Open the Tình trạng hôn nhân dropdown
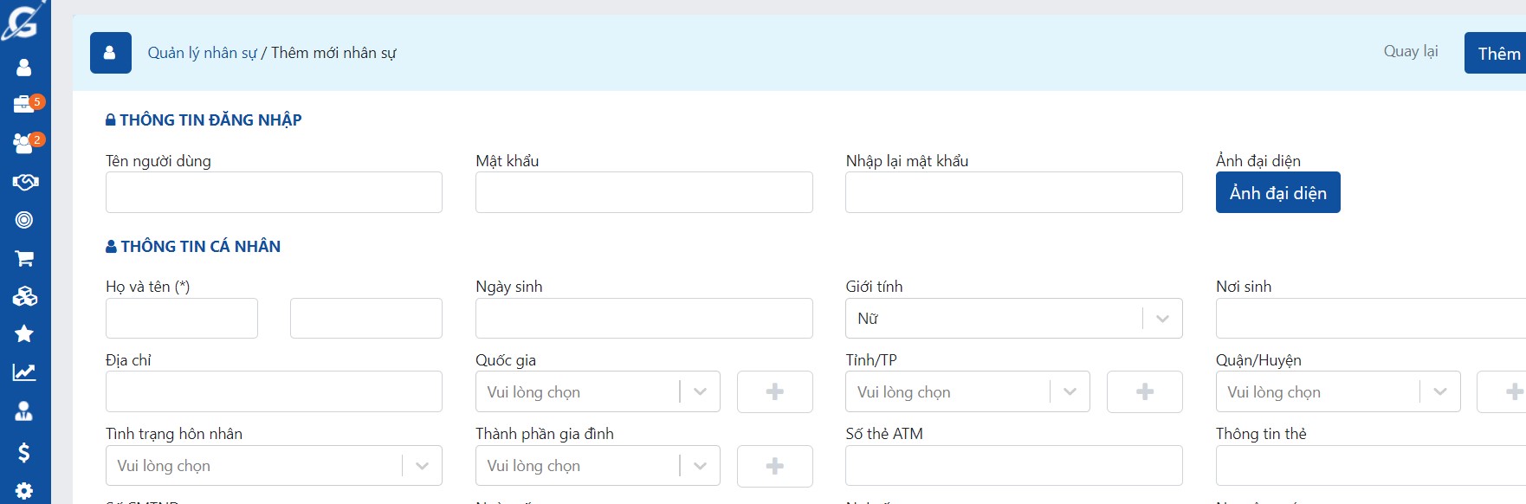 point(274,466)
